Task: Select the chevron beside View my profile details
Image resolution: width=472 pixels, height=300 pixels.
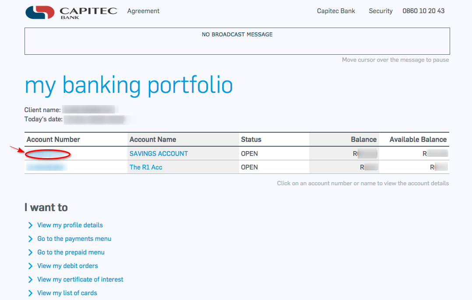Action: click(30, 225)
